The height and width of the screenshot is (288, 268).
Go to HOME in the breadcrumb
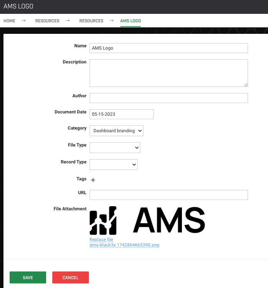coord(9,21)
